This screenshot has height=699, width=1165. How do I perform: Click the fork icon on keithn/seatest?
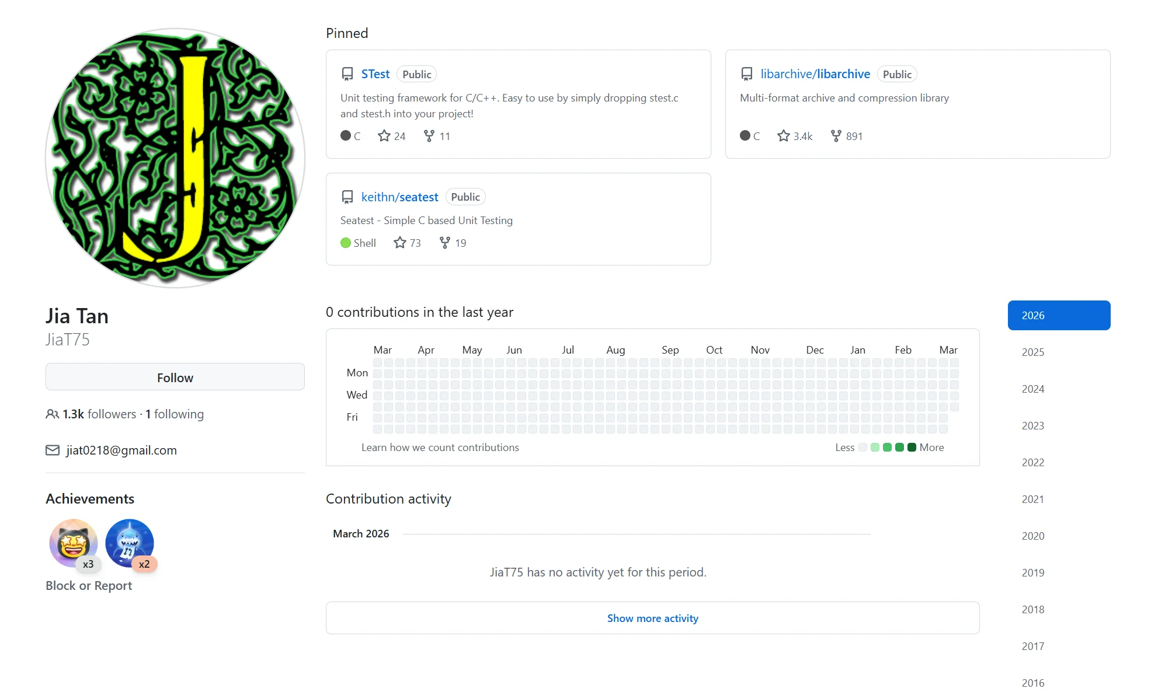pyautogui.click(x=444, y=242)
